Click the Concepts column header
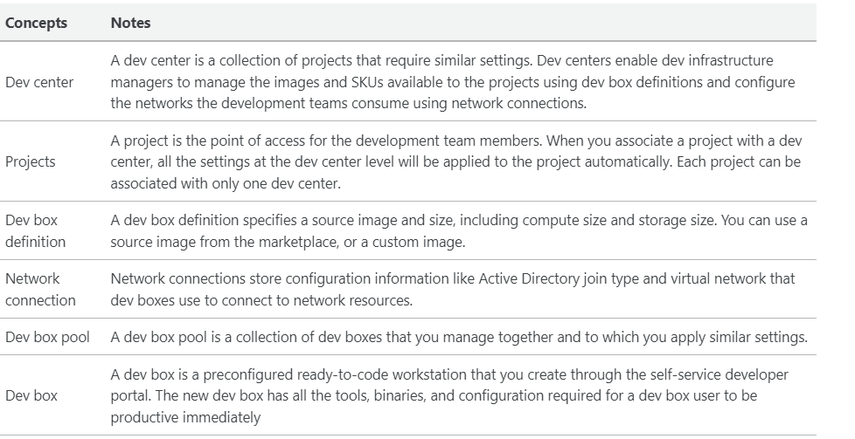855x439 pixels. pyautogui.click(x=36, y=23)
